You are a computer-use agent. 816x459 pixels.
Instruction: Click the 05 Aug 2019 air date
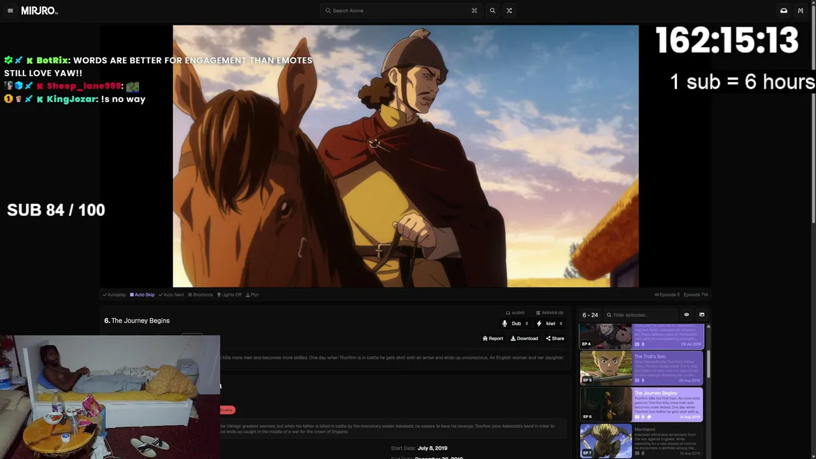690,381
